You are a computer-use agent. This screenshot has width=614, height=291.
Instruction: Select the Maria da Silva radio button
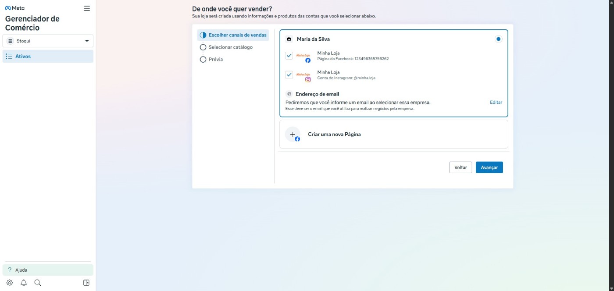coord(498,39)
